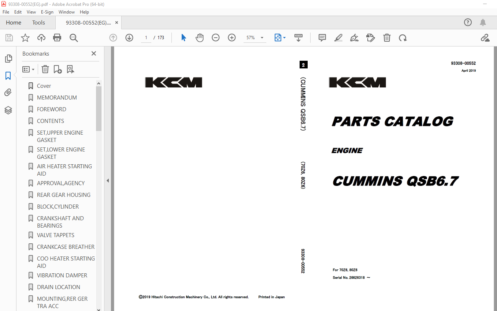Jump to the Cover bookmark

click(x=44, y=86)
